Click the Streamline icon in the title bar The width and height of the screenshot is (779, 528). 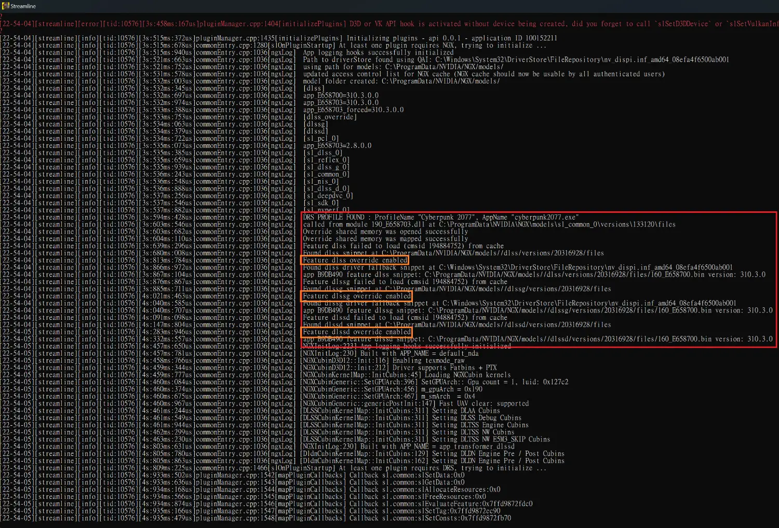point(6,6)
